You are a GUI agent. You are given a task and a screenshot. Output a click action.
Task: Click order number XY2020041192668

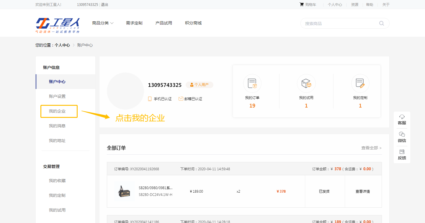145,169
